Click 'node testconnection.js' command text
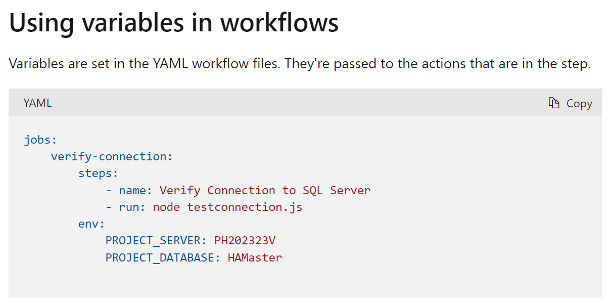609x305 pixels. tap(227, 207)
